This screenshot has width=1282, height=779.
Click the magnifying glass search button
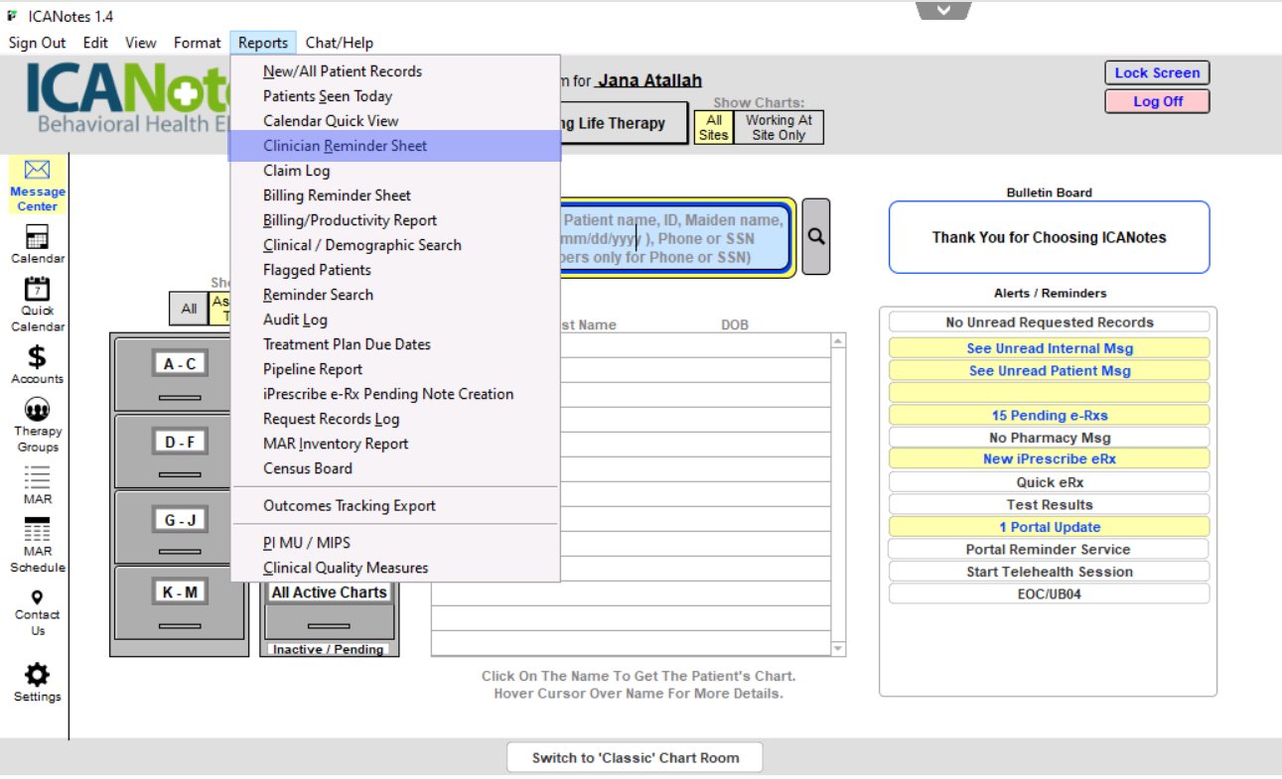point(816,237)
